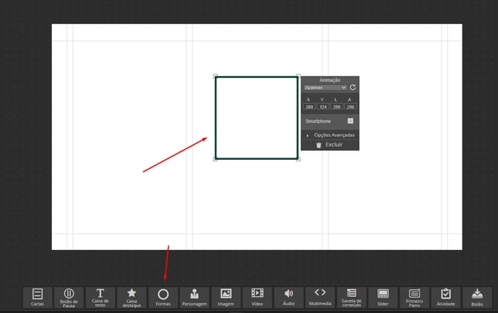
Task: Insert an Imagem element
Action: (226, 297)
